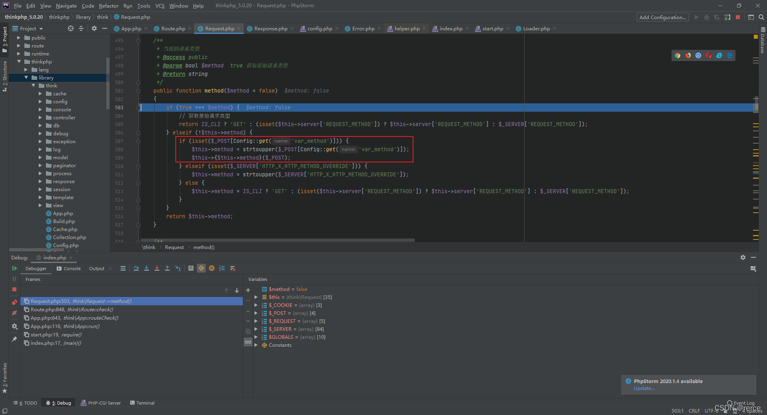Click the Add Configuration button

tap(662, 17)
